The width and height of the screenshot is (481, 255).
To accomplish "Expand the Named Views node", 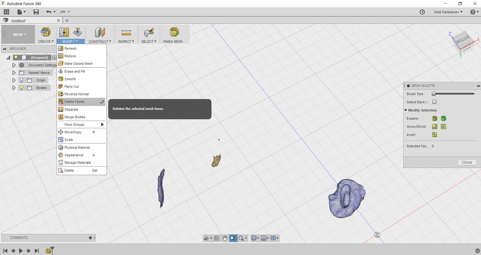I will (x=14, y=73).
